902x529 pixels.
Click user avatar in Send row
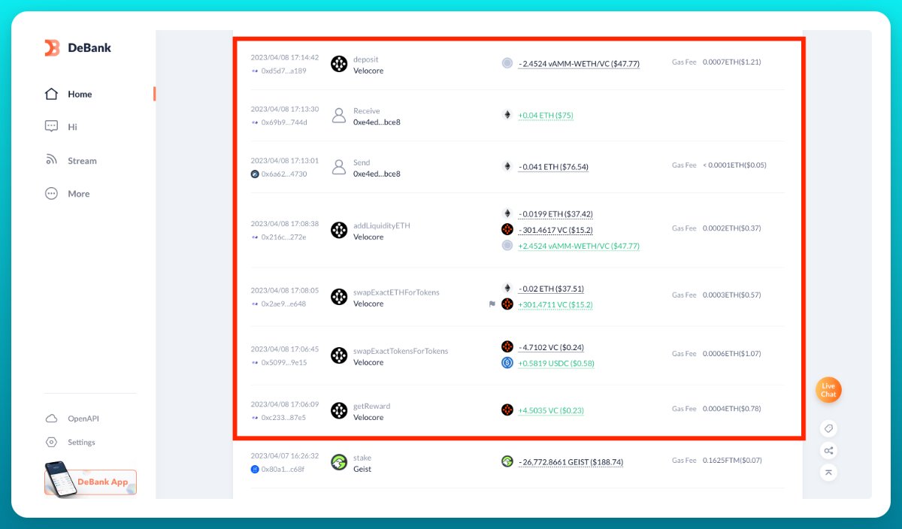(x=339, y=167)
